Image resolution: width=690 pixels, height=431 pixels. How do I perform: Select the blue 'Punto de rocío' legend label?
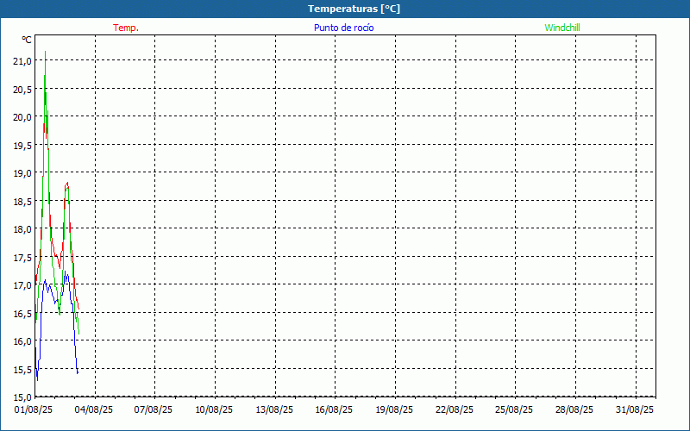pos(343,28)
